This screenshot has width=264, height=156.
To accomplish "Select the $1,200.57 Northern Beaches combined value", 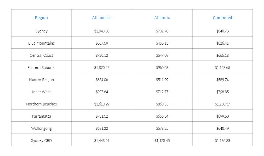I will [x=222, y=104].
